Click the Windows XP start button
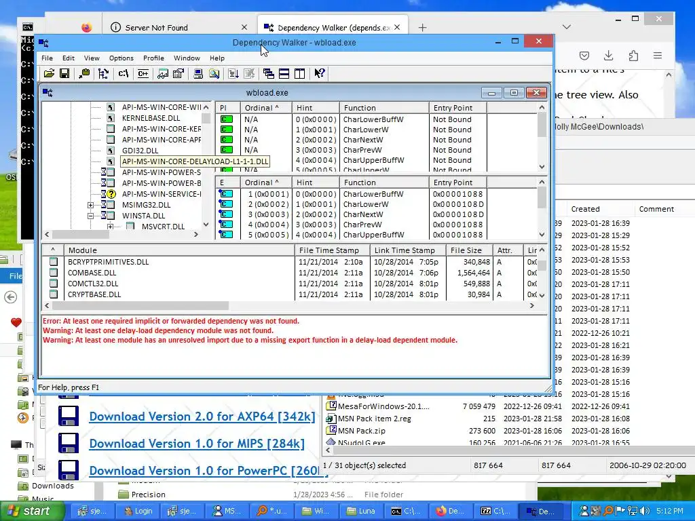This screenshot has height=521, width=695. pyautogui.click(x=32, y=511)
